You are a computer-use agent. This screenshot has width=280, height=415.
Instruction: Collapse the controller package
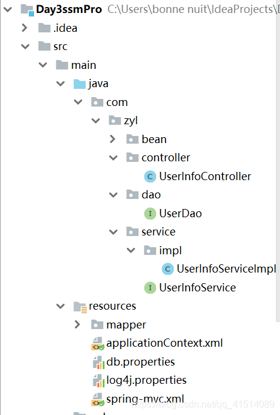coord(113,158)
